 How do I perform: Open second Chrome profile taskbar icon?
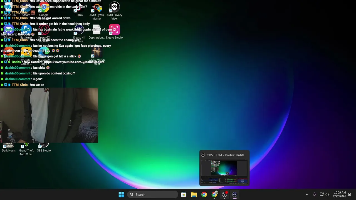tap(214, 194)
